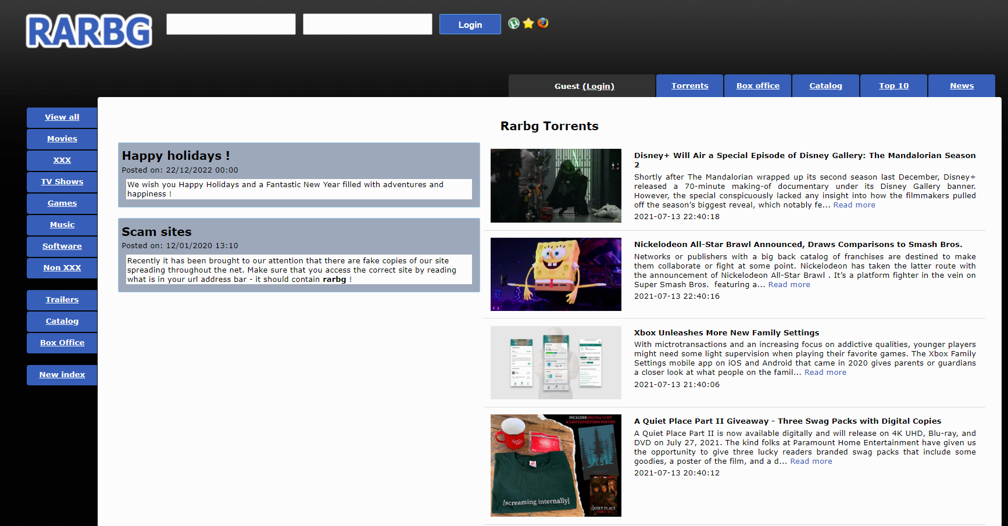The width and height of the screenshot is (1008, 526).
Task: Click the fake copies warning text
Action: (299, 270)
